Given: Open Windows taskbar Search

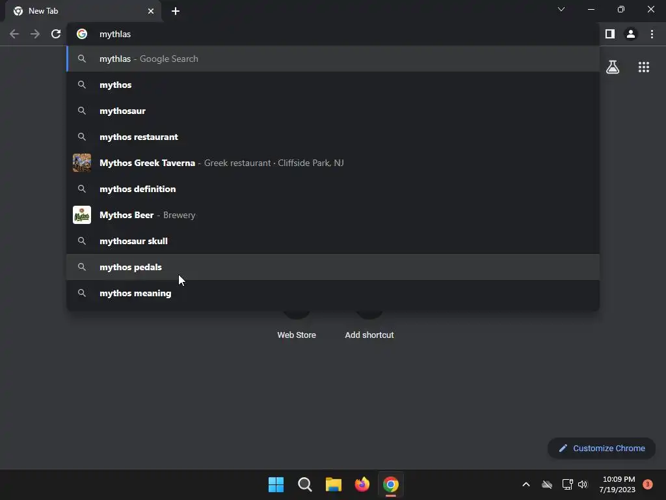Looking at the screenshot, I should tap(305, 484).
